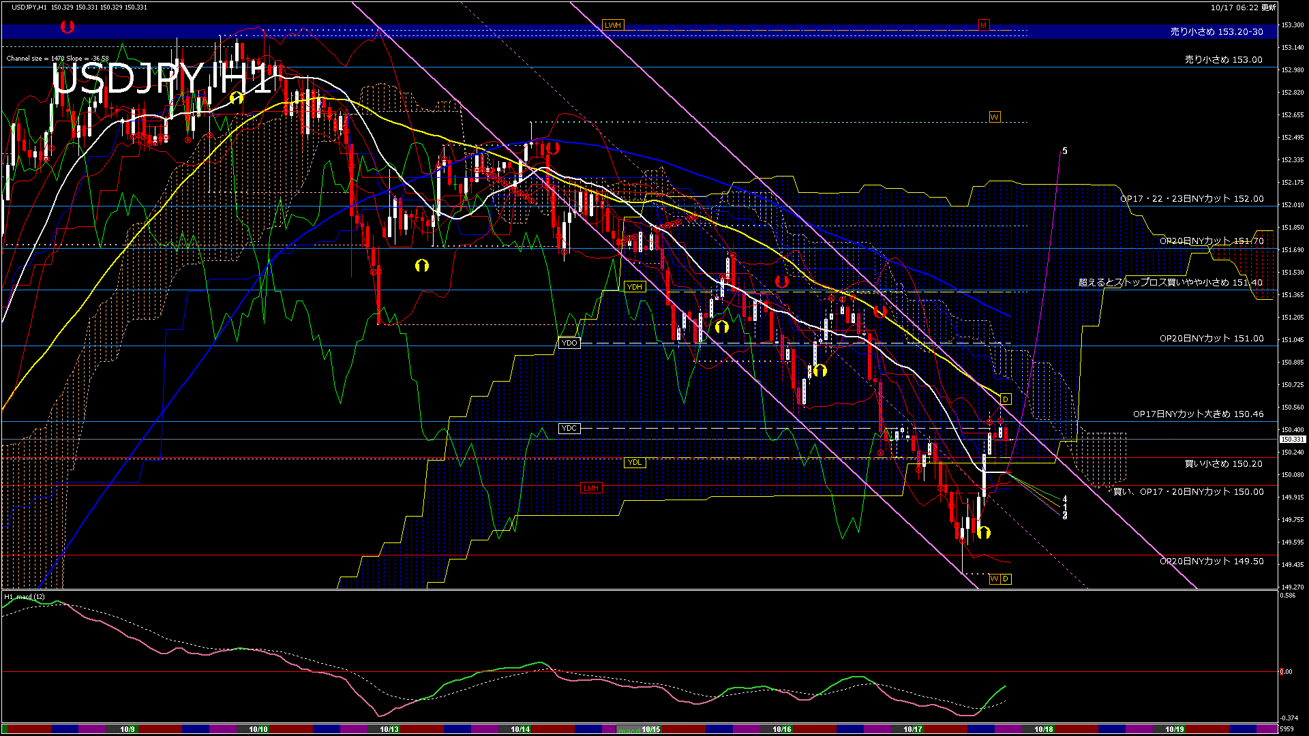Image resolution: width=1309 pixels, height=736 pixels.
Task: Click OP17日NYカット大きめ 150.46 label
Action: pos(1198,414)
